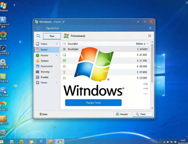Viewport: 188px width, 144px height.
Task: Click the Staiule sidebar icon
Action: click(38, 77)
